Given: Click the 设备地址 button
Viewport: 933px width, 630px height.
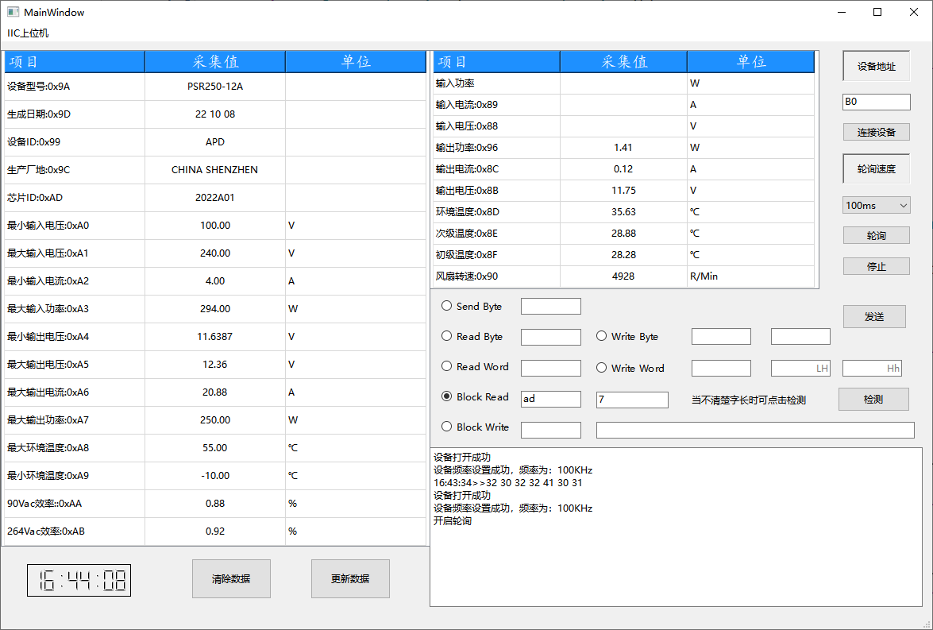Looking at the screenshot, I should (x=876, y=66).
